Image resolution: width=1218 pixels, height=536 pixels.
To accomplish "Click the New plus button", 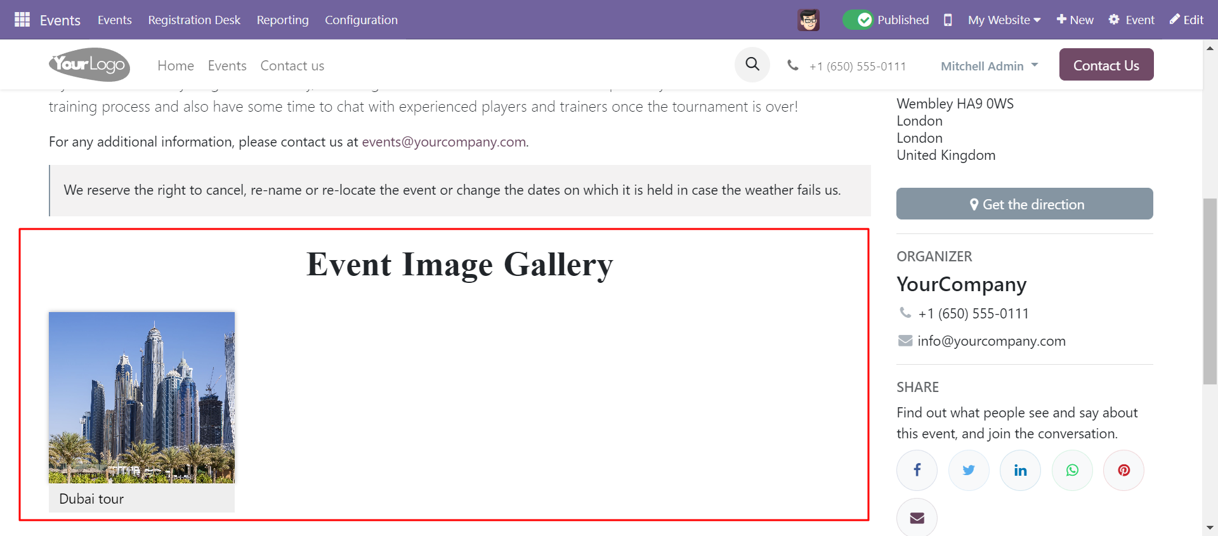I will click(x=1075, y=20).
